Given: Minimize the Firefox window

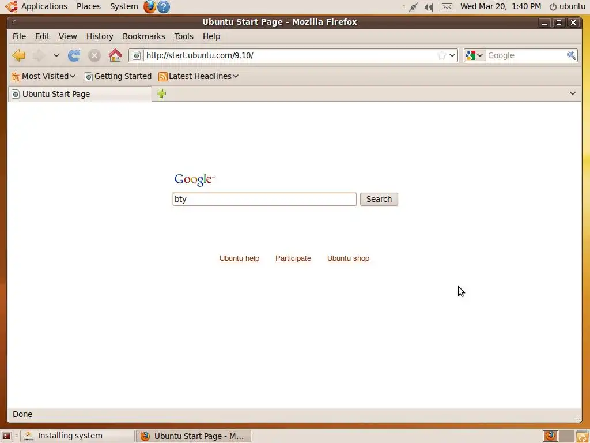Looking at the screenshot, I should [544, 22].
